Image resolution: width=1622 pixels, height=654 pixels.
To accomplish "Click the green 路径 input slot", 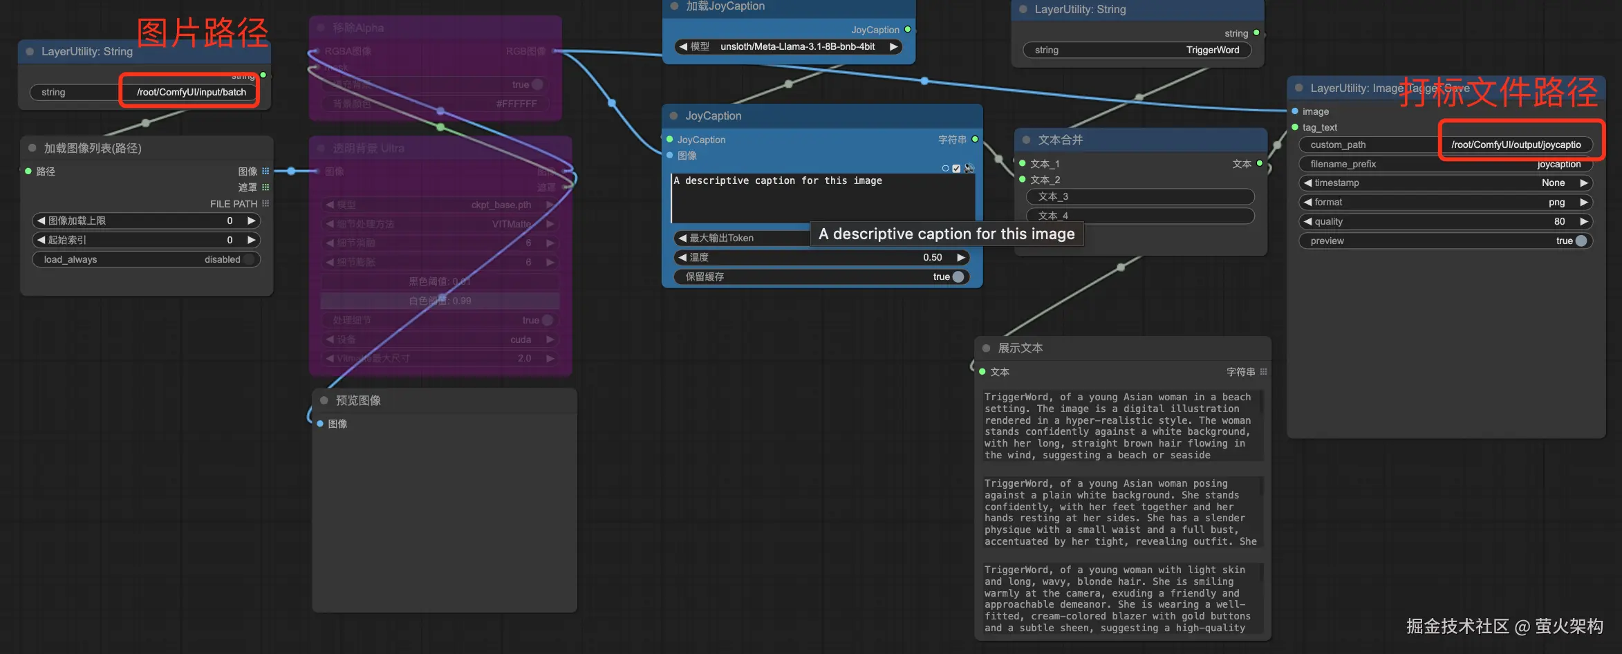I will 28,171.
